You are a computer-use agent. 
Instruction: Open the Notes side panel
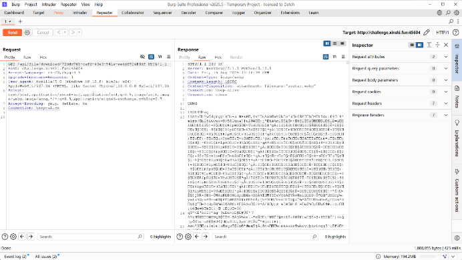pyautogui.click(x=457, y=97)
